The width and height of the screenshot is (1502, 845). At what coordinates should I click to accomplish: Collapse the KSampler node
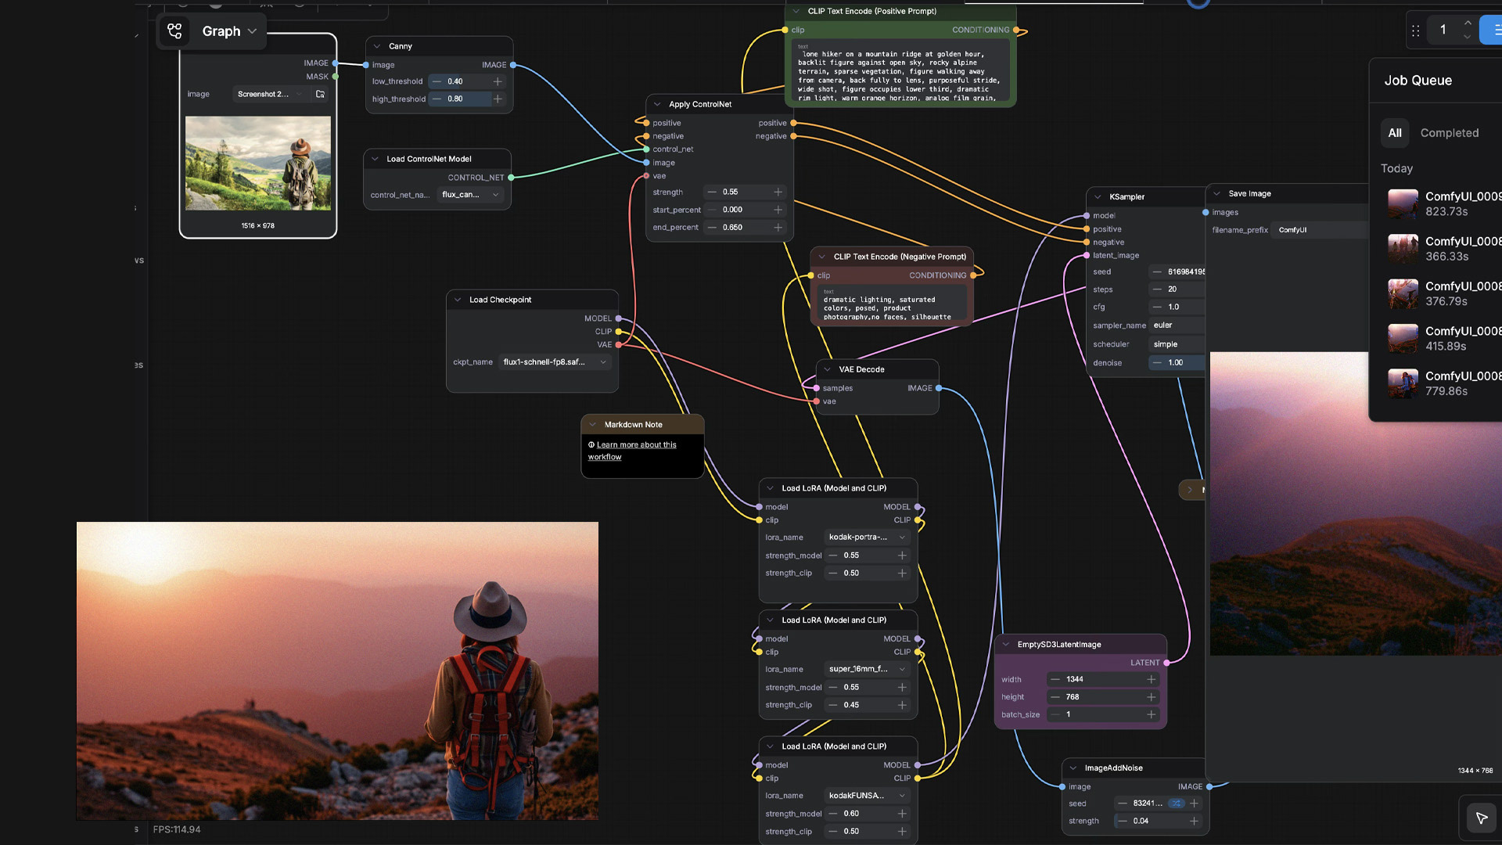(x=1098, y=197)
